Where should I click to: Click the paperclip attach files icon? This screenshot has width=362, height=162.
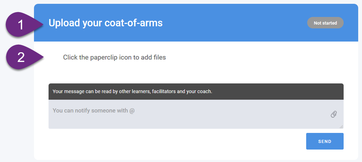(x=334, y=114)
